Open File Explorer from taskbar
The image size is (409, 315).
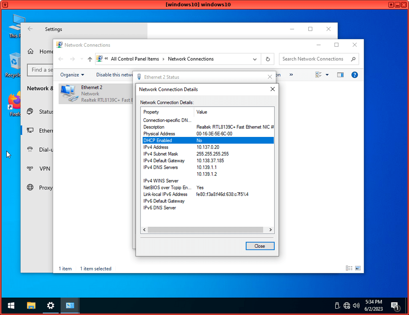(x=31, y=306)
